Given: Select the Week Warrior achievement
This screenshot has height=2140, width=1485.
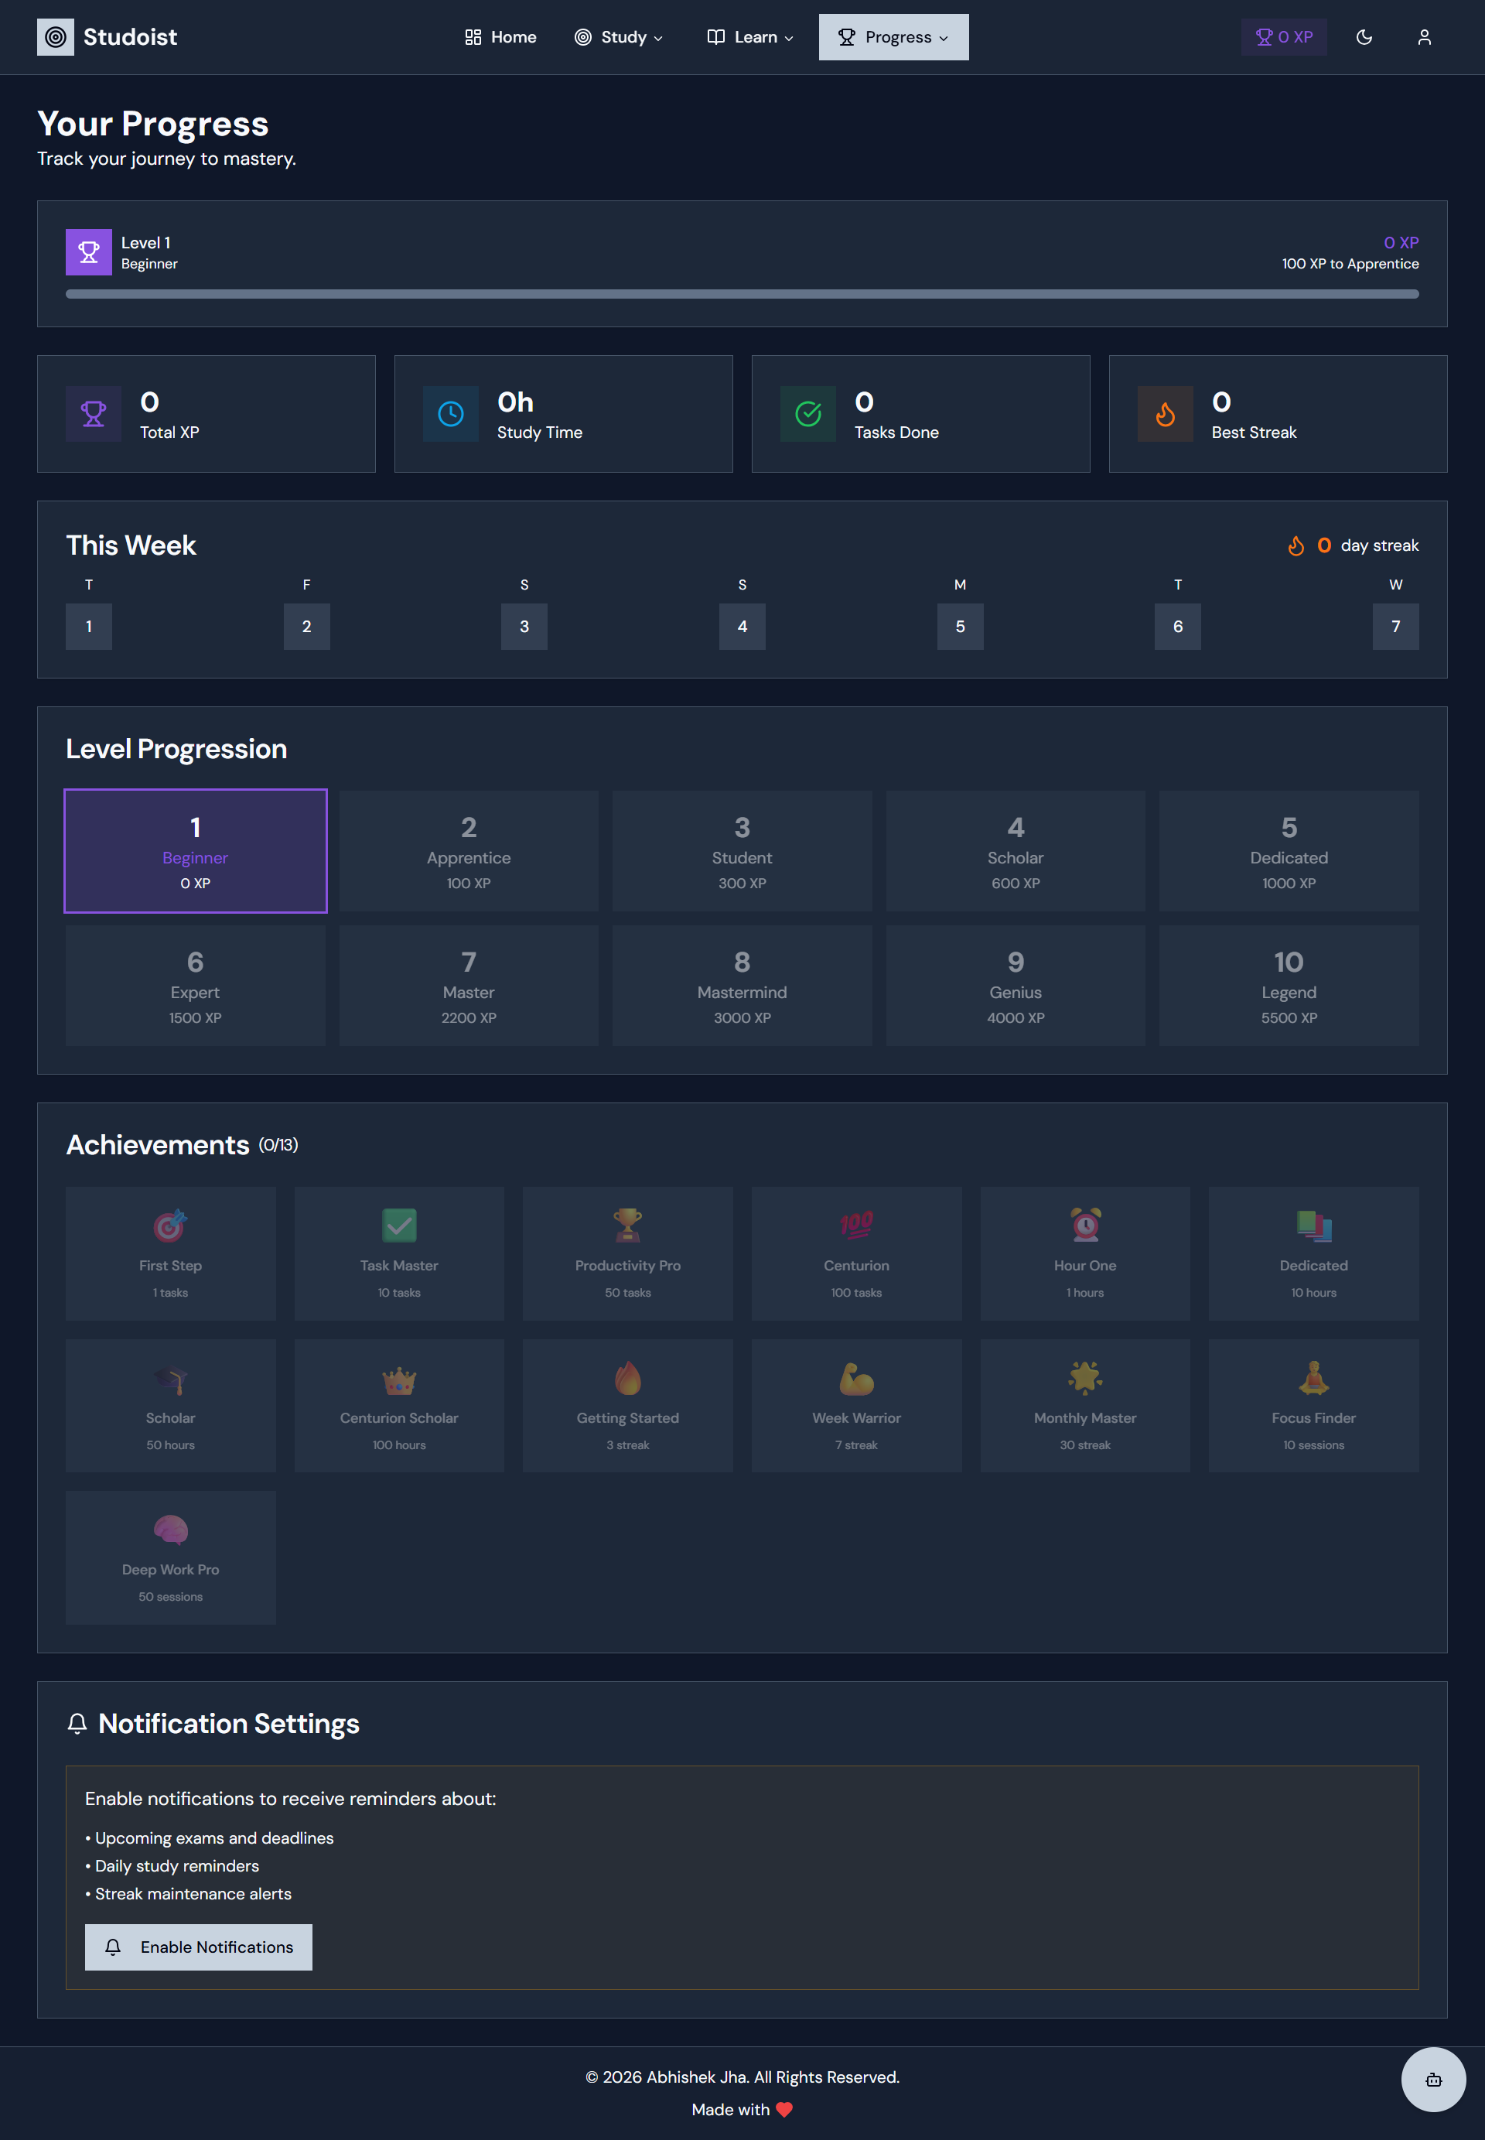Looking at the screenshot, I should (856, 1405).
